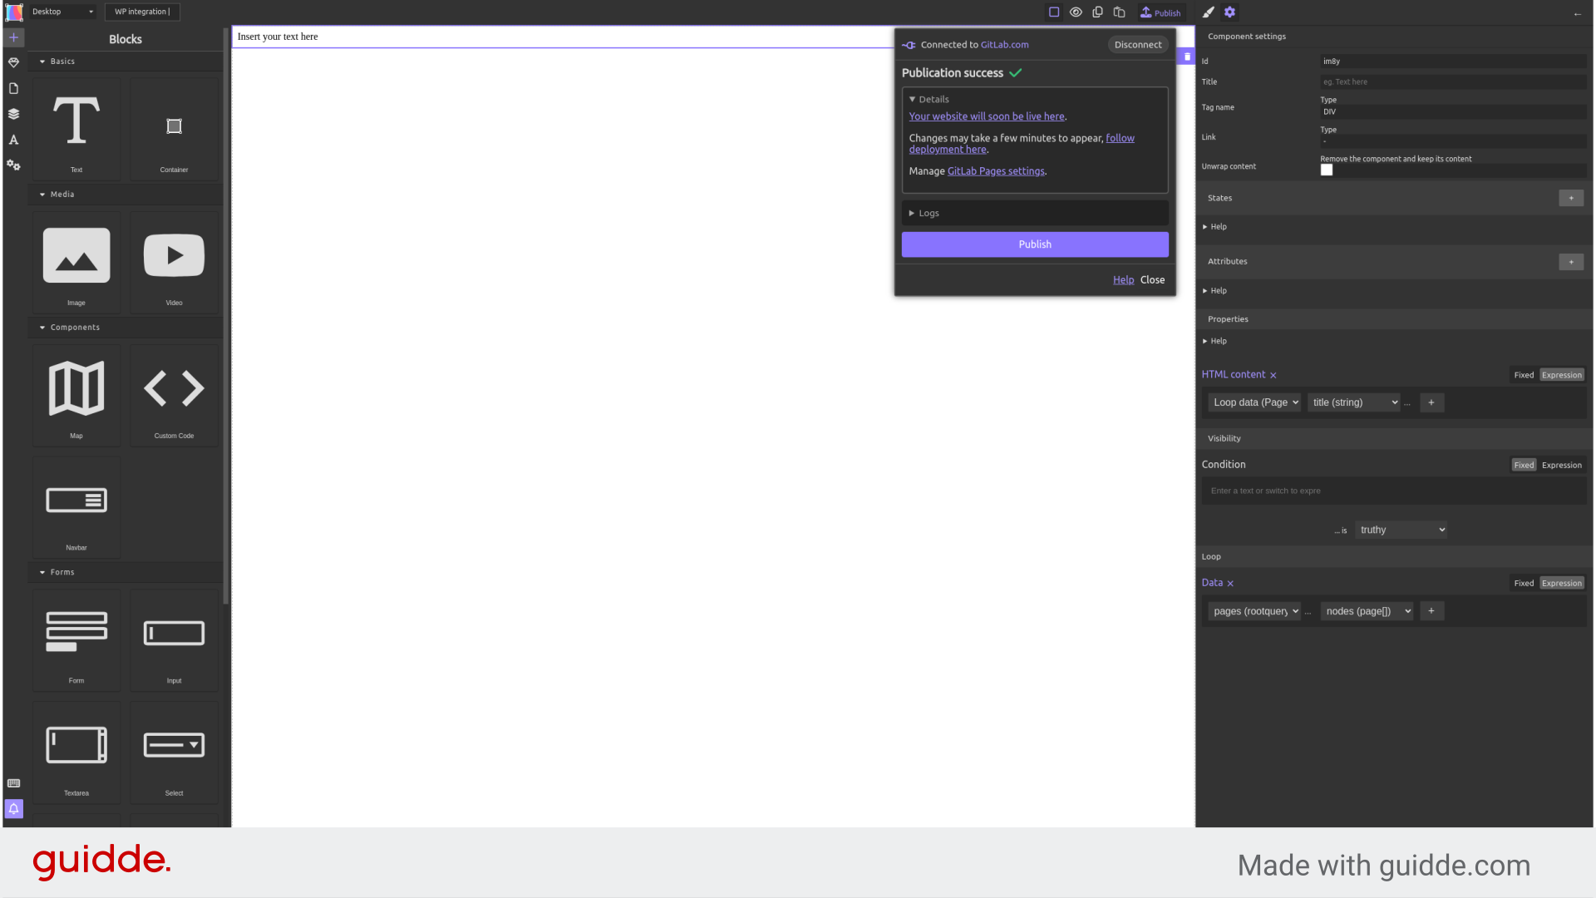Add a new attribute with plus button
This screenshot has height=898, width=1596.
(1571, 262)
